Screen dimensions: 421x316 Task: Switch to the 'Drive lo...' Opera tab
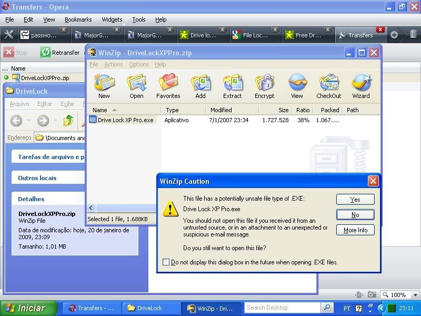[203, 35]
